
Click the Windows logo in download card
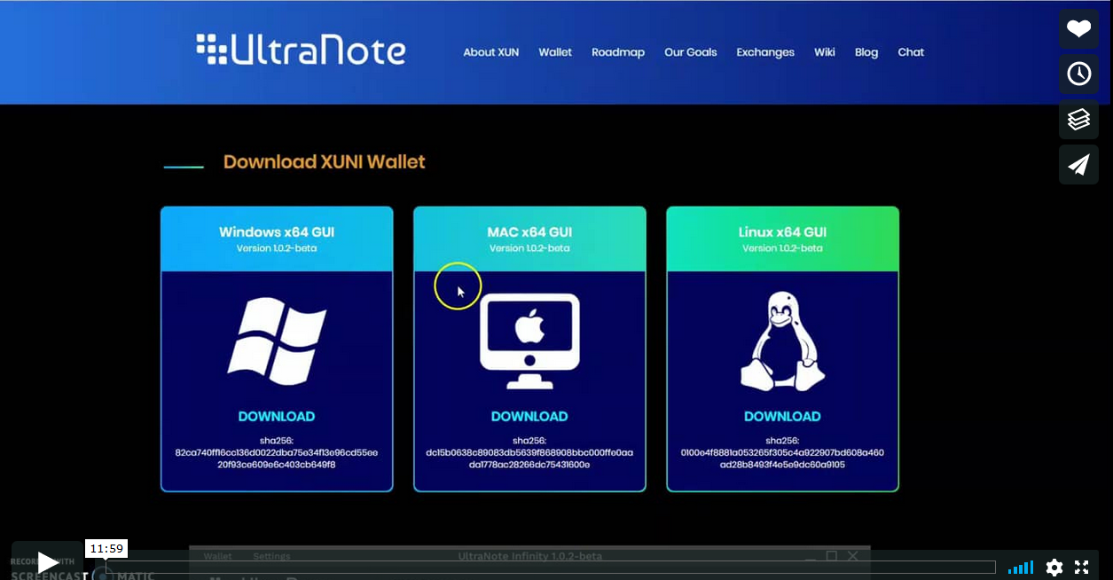pos(277,341)
